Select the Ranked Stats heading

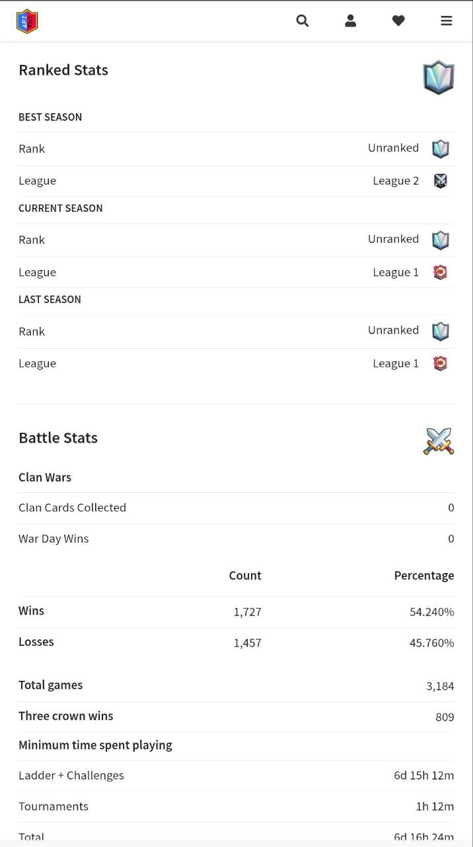pos(63,70)
